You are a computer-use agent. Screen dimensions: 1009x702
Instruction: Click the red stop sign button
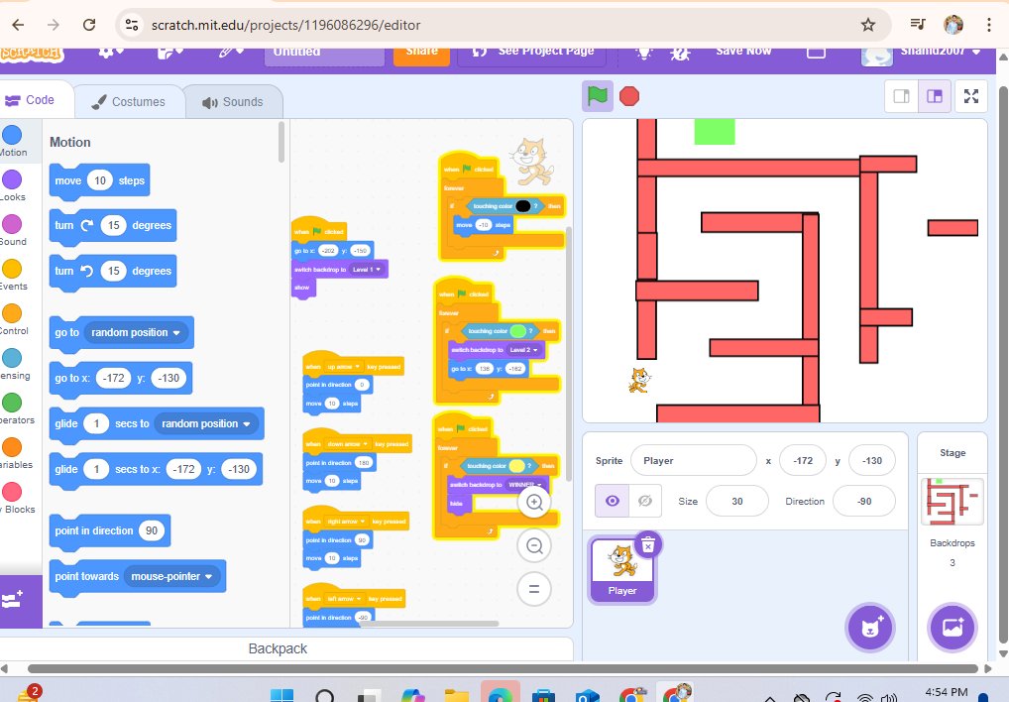pos(629,96)
